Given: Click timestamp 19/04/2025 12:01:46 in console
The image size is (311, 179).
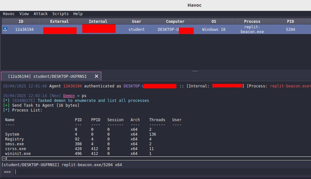Looking at the screenshot, I should tap(25, 86).
